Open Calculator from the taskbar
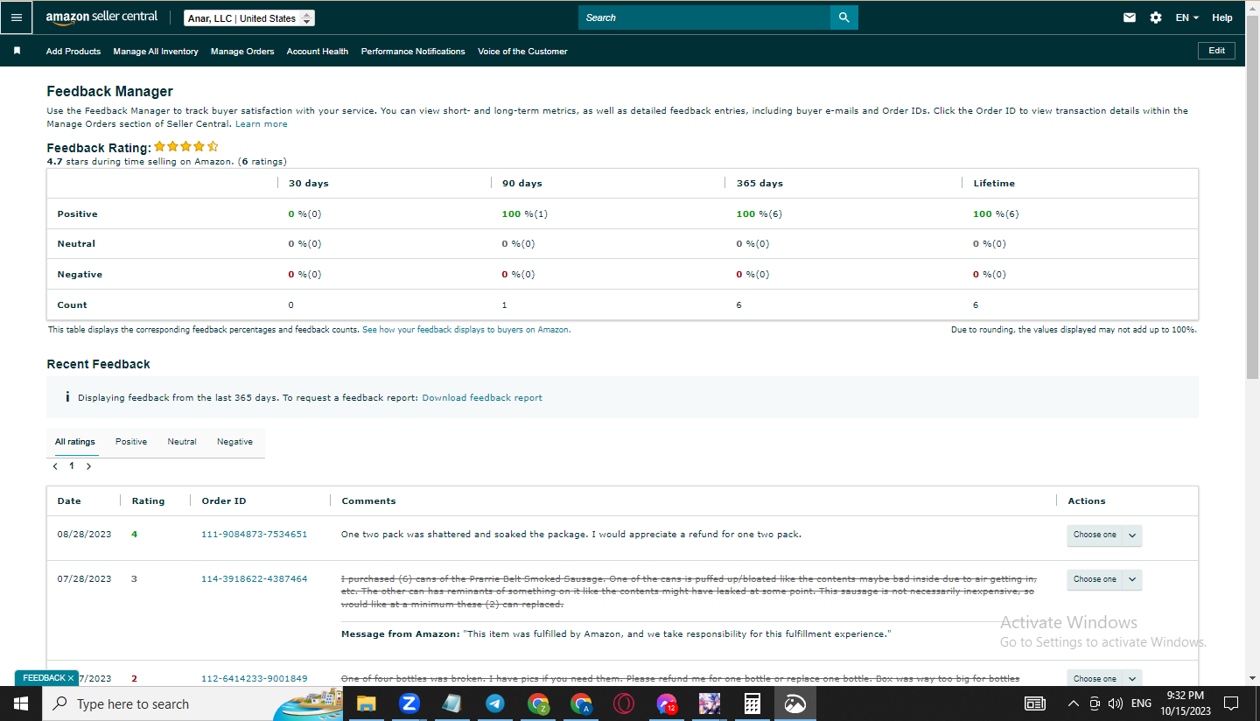Screen dimensions: 1260x721 coord(752,703)
